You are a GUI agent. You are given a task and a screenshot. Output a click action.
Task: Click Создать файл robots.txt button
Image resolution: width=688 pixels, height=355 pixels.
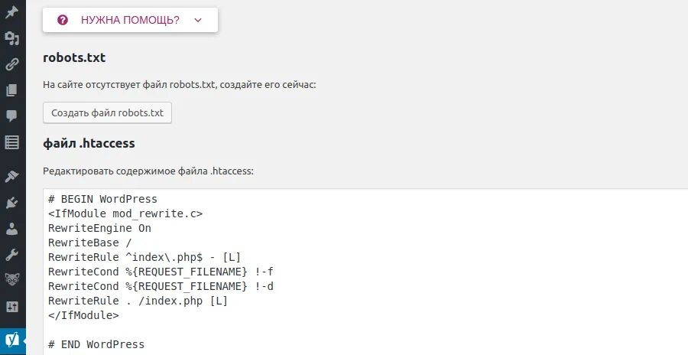click(107, 112)
